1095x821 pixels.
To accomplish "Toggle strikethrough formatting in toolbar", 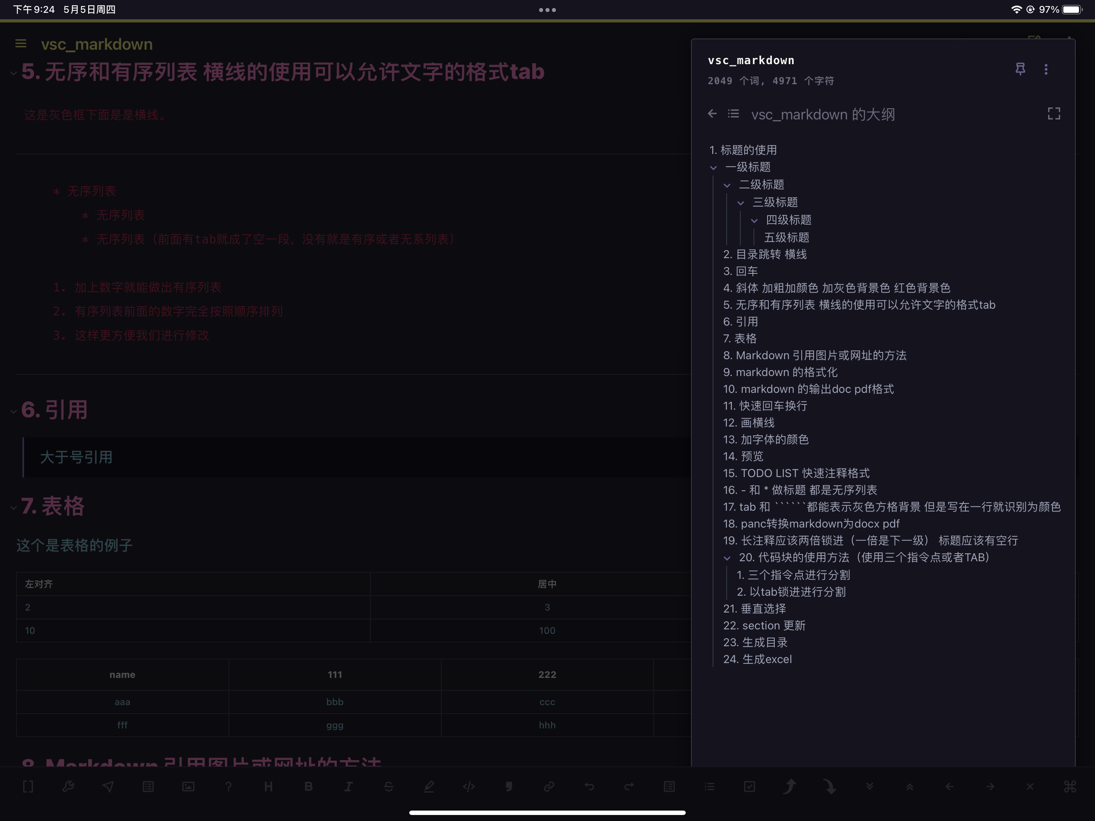I will (389, 787).
